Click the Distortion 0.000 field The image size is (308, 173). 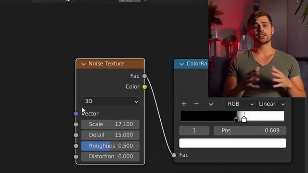pos(110,157)
